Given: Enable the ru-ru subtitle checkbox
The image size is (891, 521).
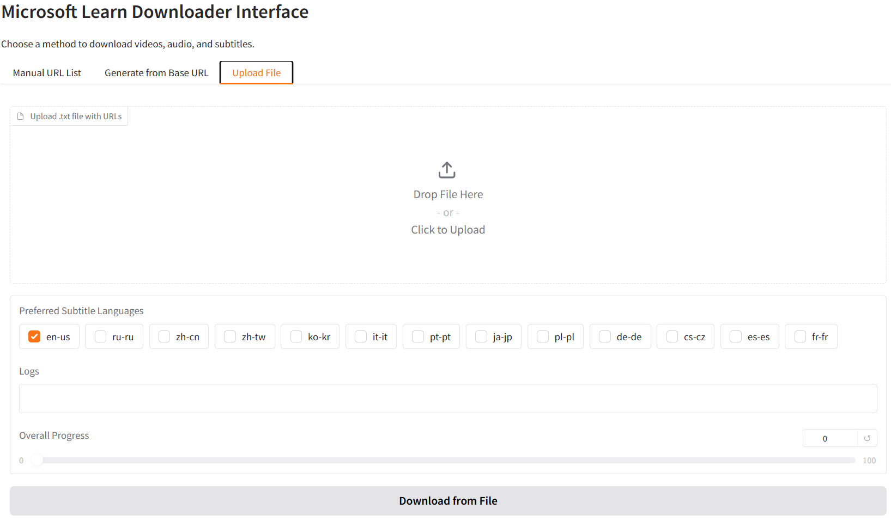Looking at the screenshot, I should 100,336.
